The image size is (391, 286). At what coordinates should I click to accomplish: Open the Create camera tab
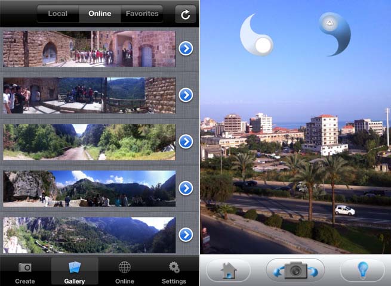pyautogui.click(x=25, y=272)
